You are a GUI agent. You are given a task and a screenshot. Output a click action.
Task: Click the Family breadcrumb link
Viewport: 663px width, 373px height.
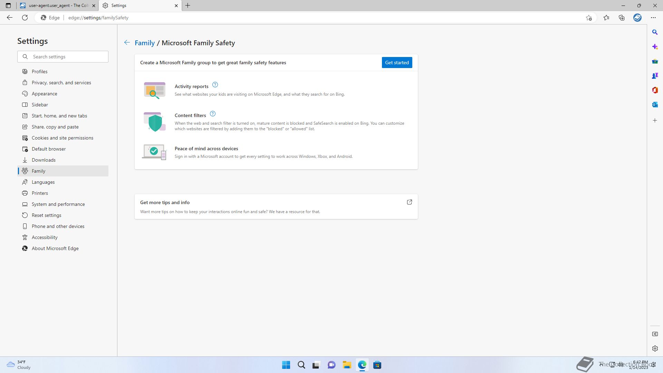pyautogui.click(x=145, y=43)
